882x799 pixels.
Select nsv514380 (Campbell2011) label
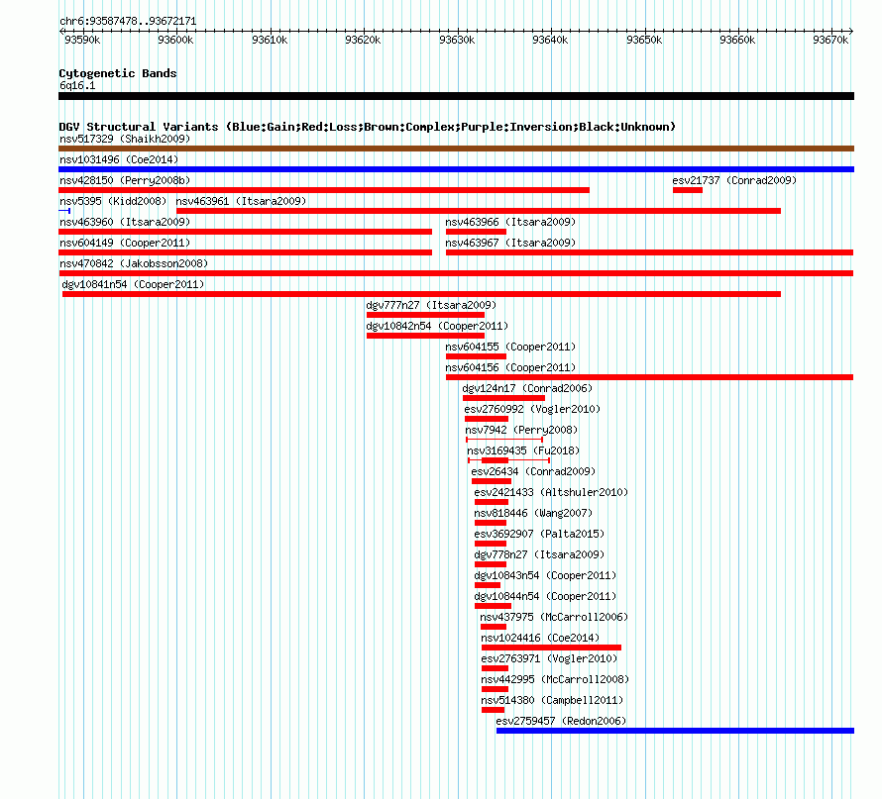click(x=552, y=700)
